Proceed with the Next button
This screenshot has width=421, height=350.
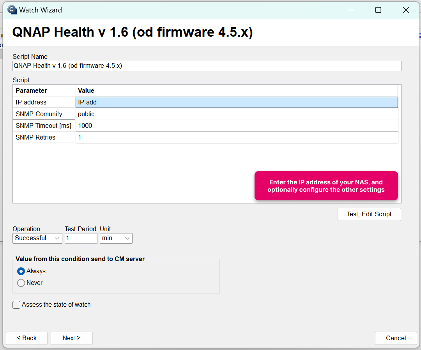pyautogui.click(x=72, y=338)
